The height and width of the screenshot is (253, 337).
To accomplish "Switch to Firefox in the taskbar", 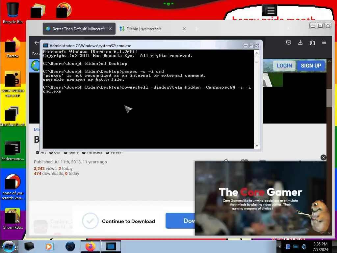I will pos(91,246).
